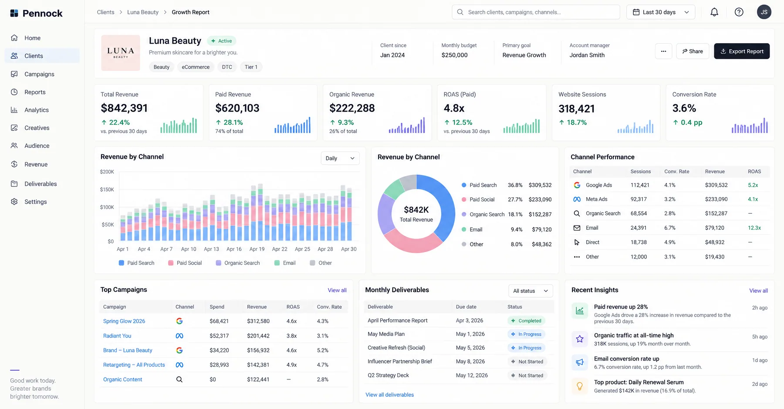Click the Tier 1 tag chip

pyautogui.click(x=251, y=67)
